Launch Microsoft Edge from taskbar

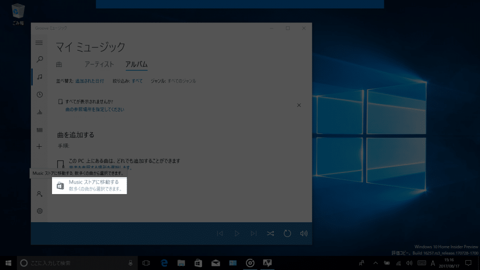(x=164, y=263)
